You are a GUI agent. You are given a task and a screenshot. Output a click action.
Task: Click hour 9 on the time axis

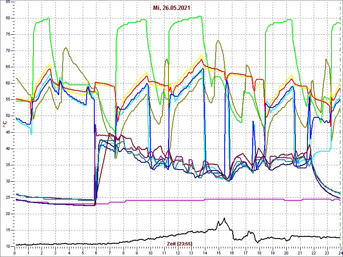(x=137, y=253)
